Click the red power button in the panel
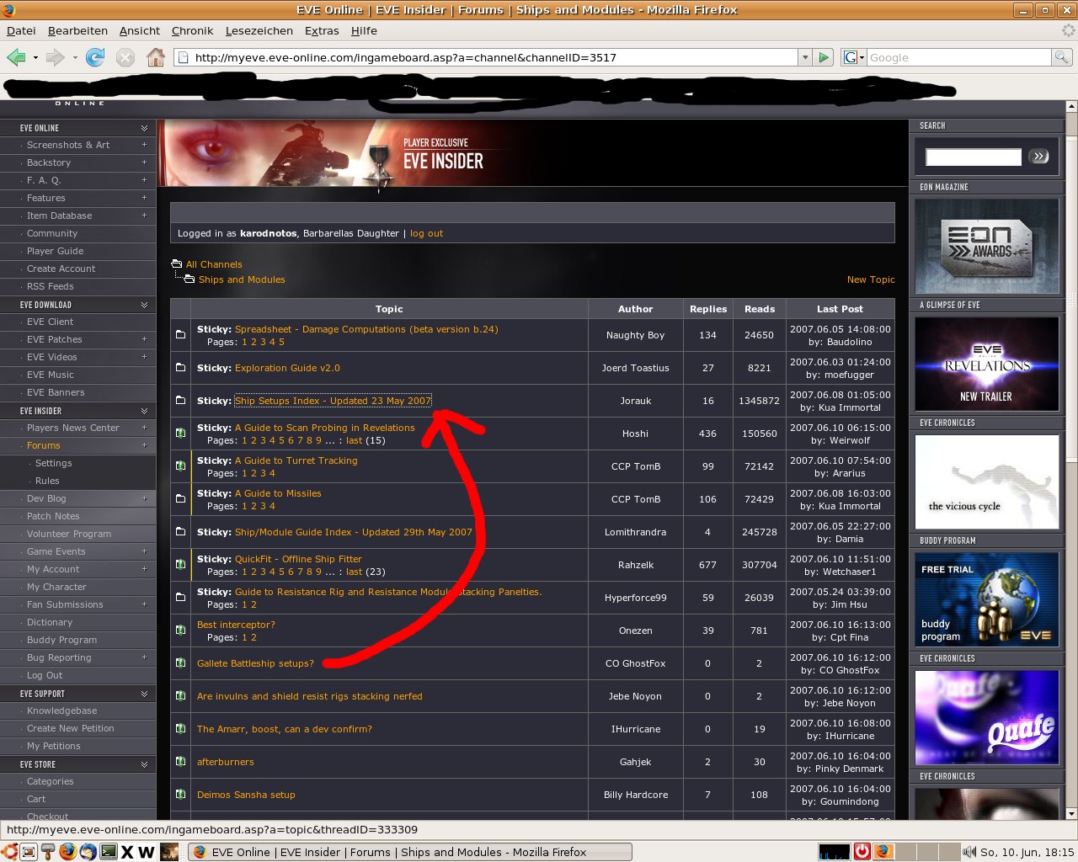 tap(862, 852)
